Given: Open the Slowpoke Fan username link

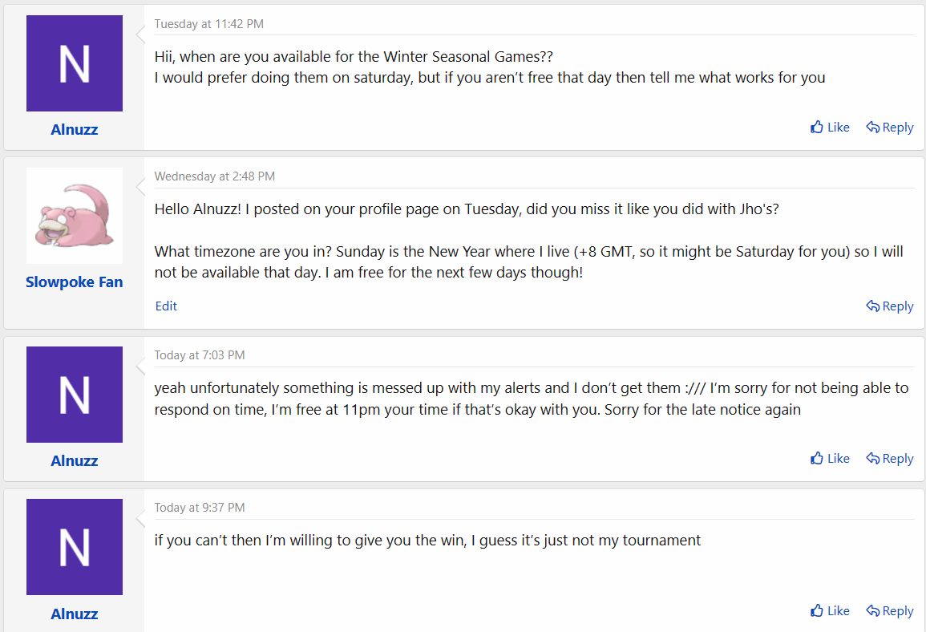Looking at the screenshot, I should click(x=75, y=282).
